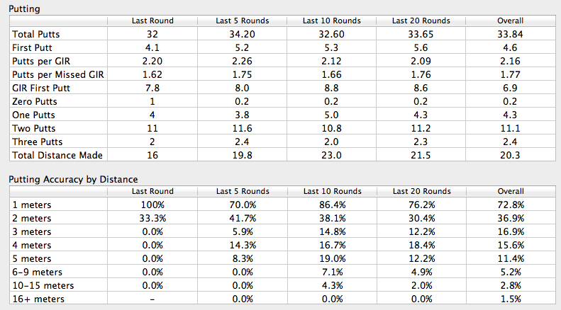Select the 6-9 meters row label
Screen dimensions: 561x310
point(37,272)
